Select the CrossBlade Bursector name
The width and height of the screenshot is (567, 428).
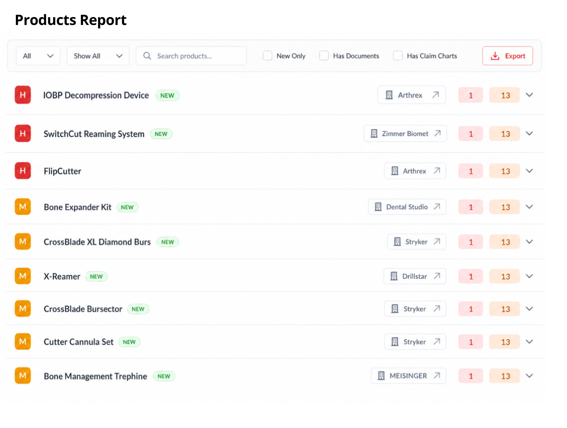[83, 309]
